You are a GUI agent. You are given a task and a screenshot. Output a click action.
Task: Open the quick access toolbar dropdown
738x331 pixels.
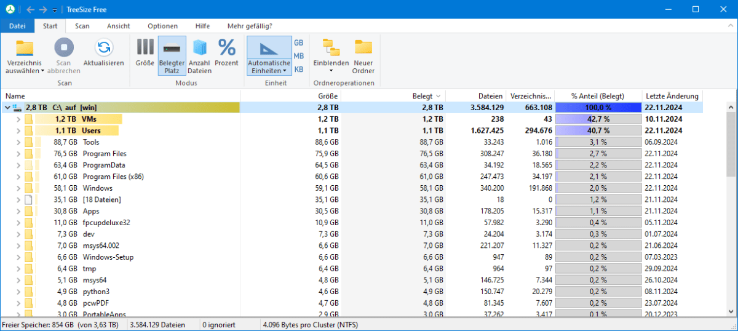[x=54, y=10]
